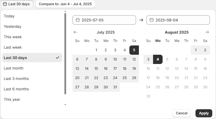Click calendar icon in end date field
This screenshot has width=216, height=119.
pyautogui.click(x=152, y=20)
